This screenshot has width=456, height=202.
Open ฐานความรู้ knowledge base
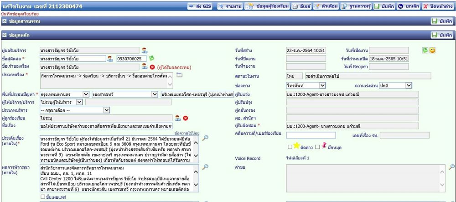[x=356, y=6]
